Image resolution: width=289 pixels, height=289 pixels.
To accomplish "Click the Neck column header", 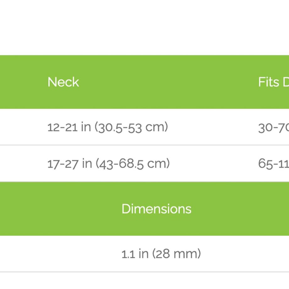I will [63, 82].
